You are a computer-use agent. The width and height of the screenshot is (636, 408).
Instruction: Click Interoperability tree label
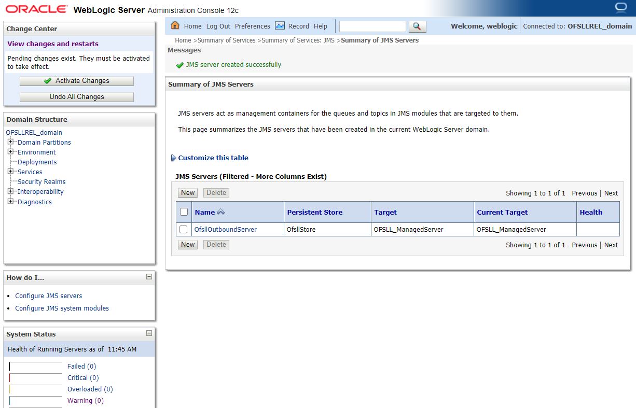click(x=40, y=192)
